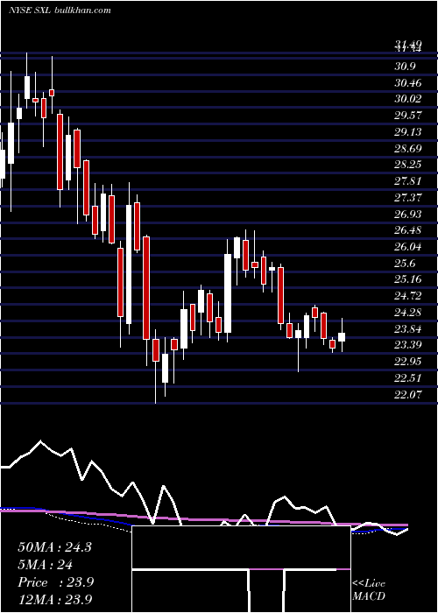Image resolution: width=438 pixels, height=613 pixels.
Task: Click the 23.39 price axis label
Action: [408, 345]
